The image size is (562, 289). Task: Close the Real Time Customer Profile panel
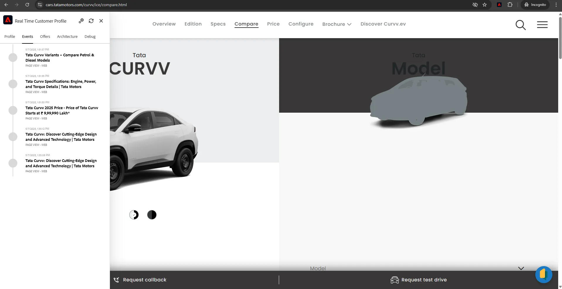point(101,21)
